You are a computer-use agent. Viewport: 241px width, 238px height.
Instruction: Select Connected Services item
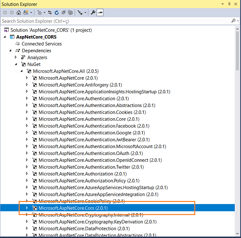[x=41, y=44]
